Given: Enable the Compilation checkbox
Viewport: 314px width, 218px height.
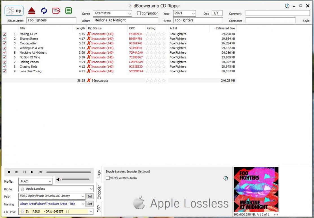Looking at the screenshot, I should click(x=139, y=13).
